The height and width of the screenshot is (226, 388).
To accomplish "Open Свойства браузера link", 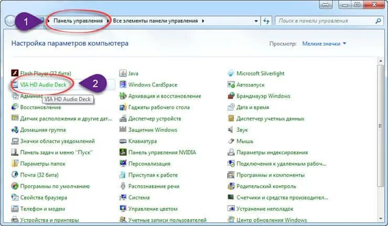I will coord(44,198).
